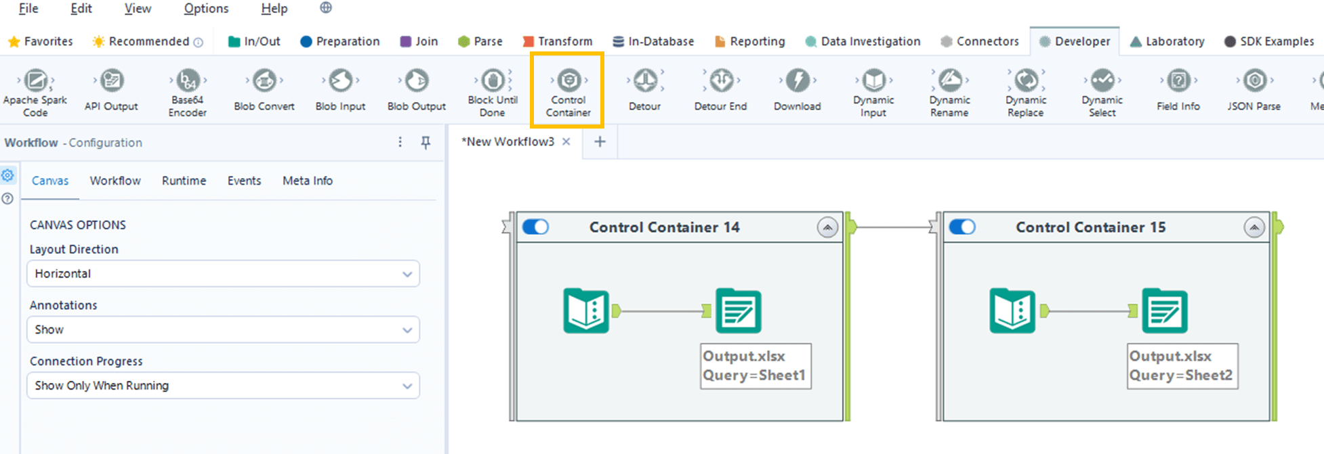The image size is (1324, 454).
Task: Open the Events configuration tab
Action: coord(244,181)
